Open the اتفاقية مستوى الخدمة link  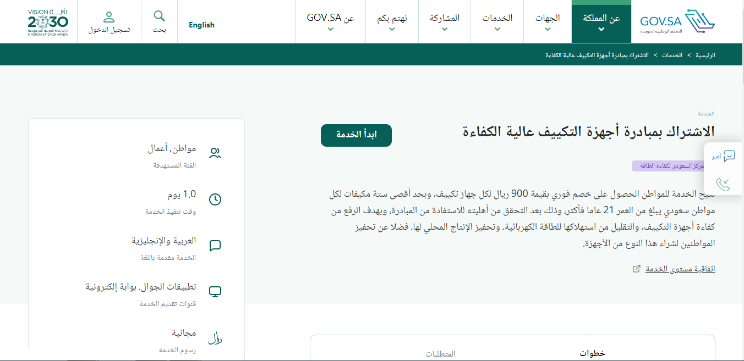click(680, 269)
